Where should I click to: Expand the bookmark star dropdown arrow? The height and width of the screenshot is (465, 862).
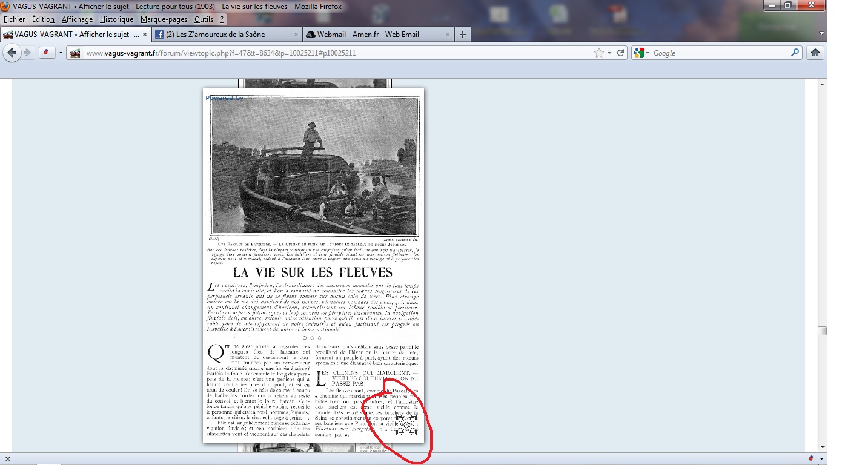tap(609, 53)
